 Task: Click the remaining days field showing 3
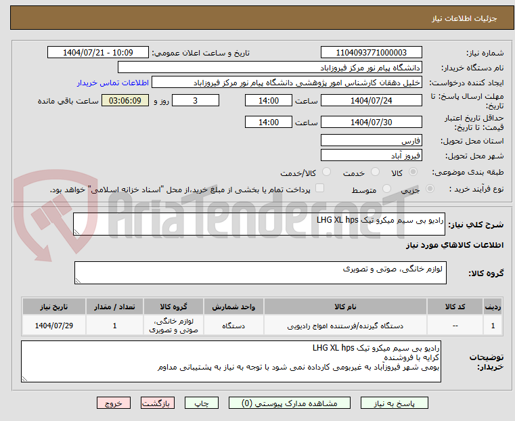point(196,100)
